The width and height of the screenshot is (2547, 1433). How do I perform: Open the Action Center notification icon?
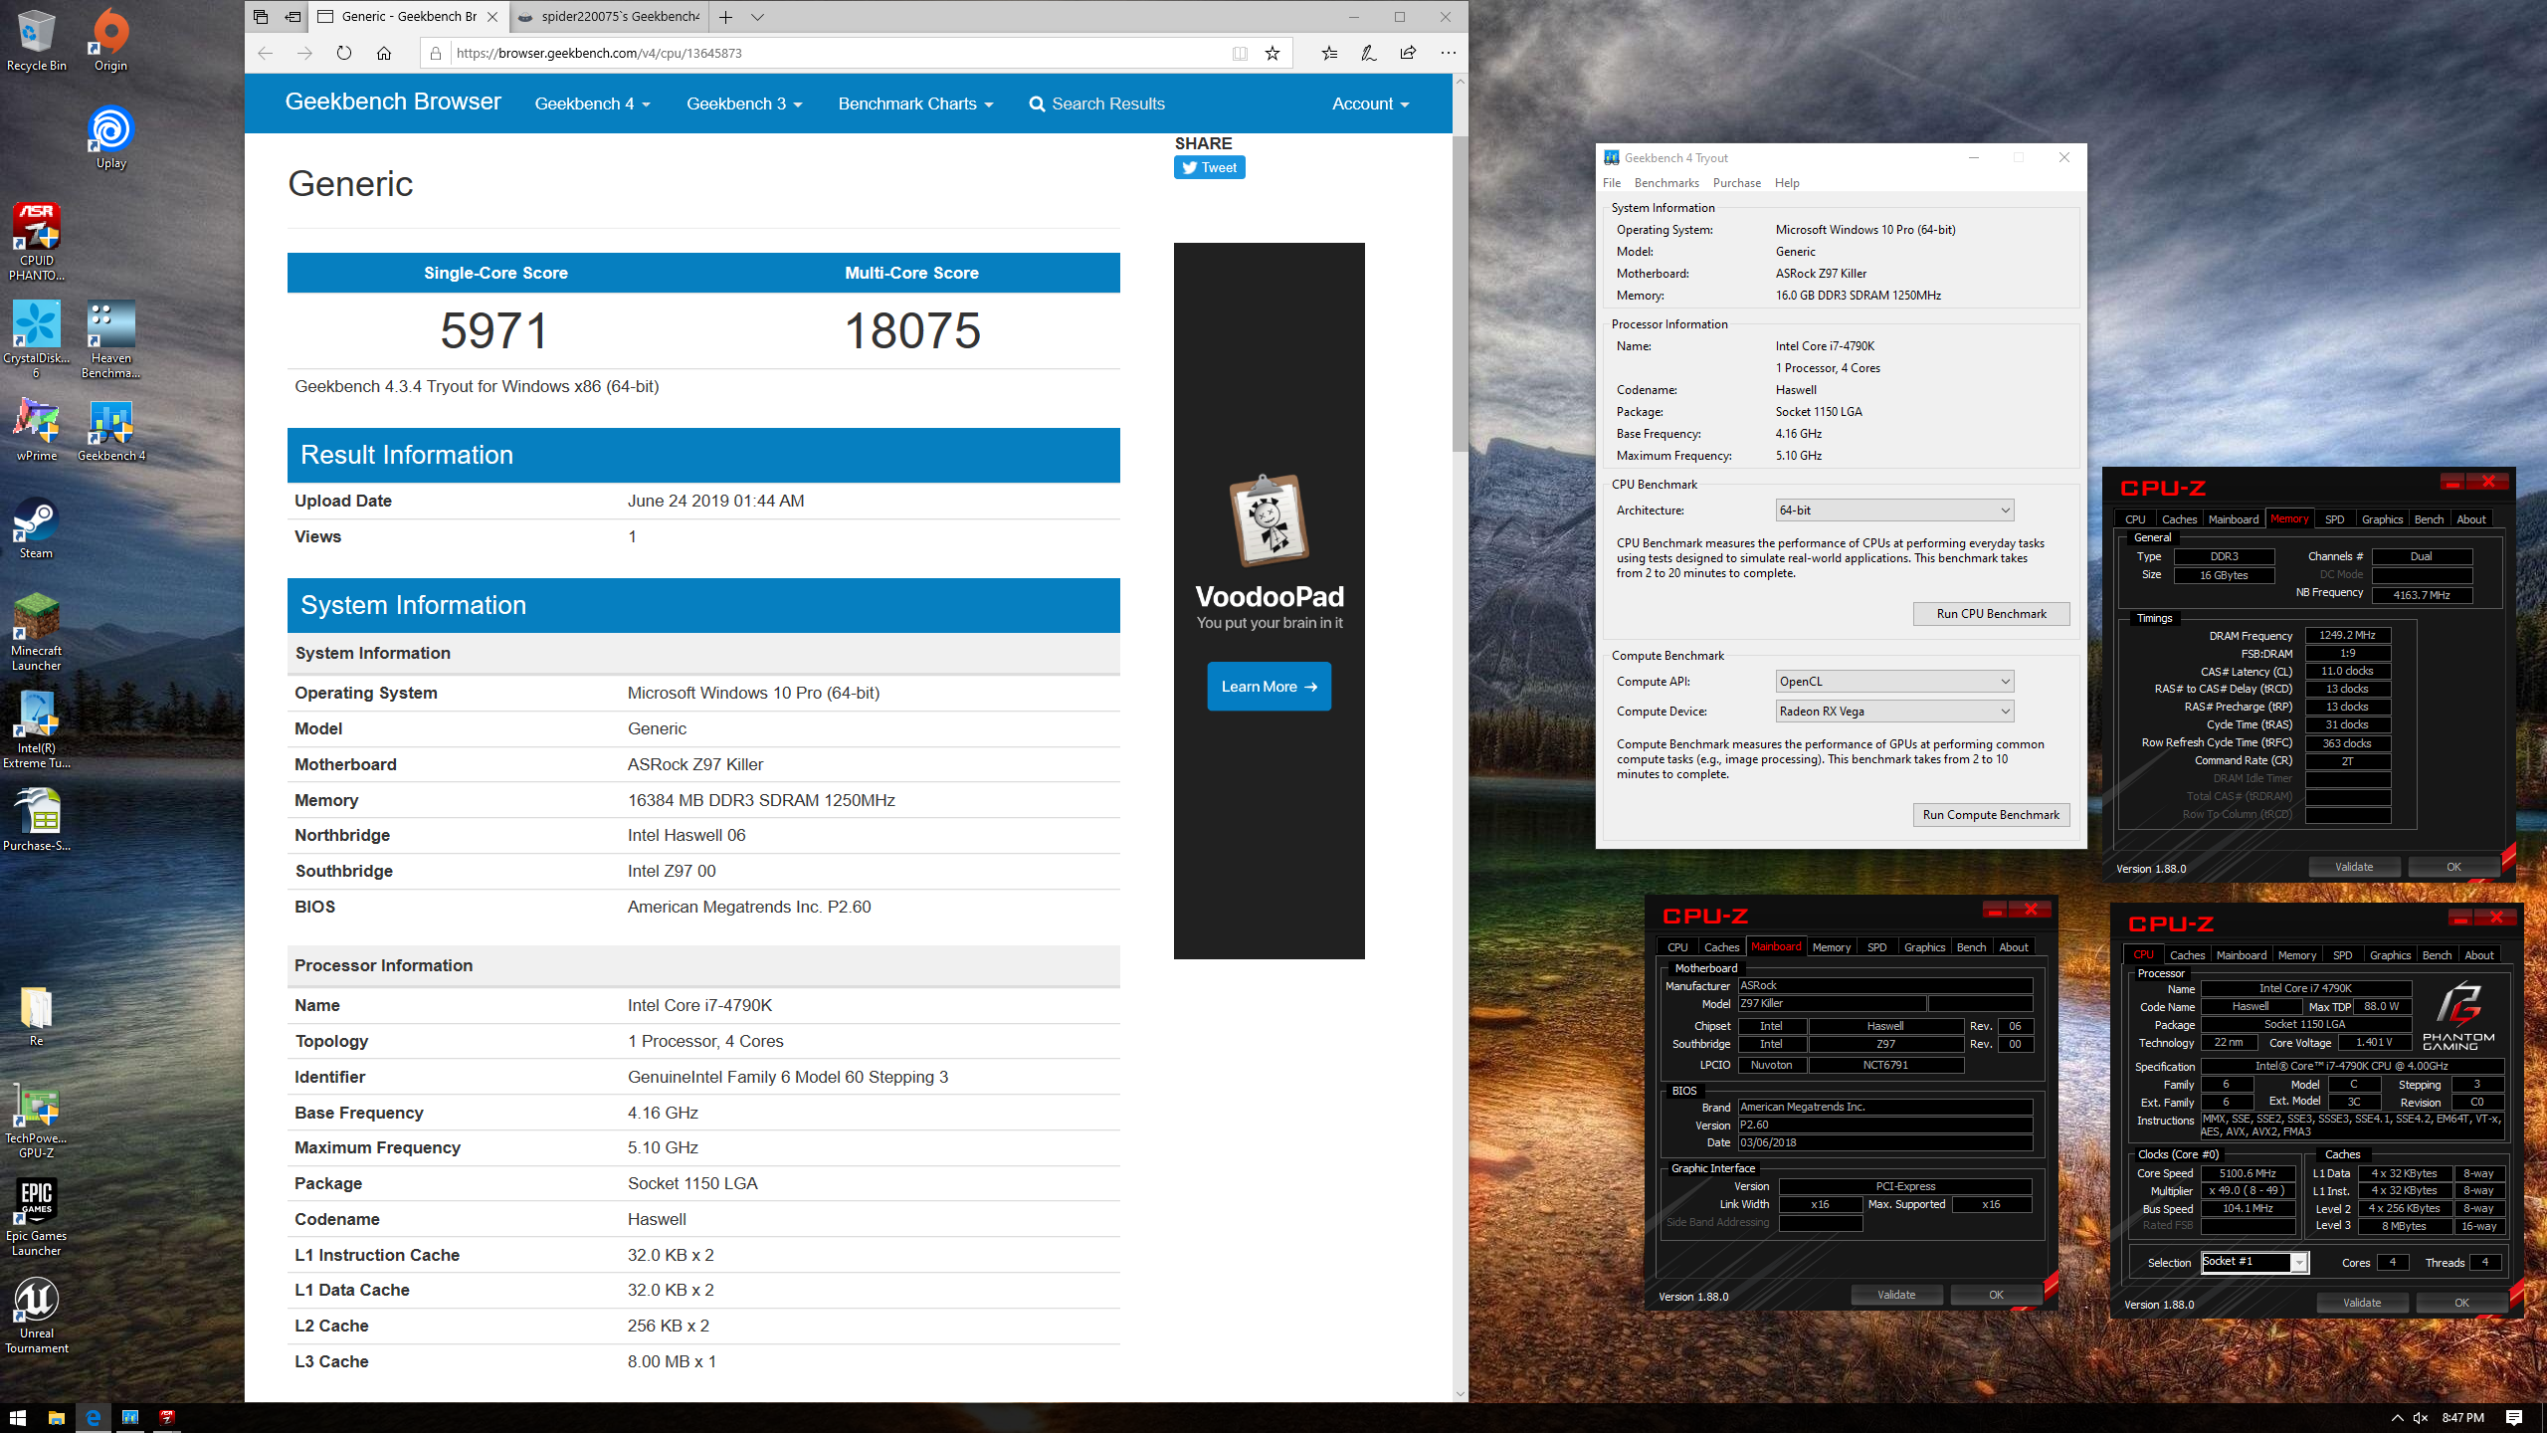point(2514,1417)
